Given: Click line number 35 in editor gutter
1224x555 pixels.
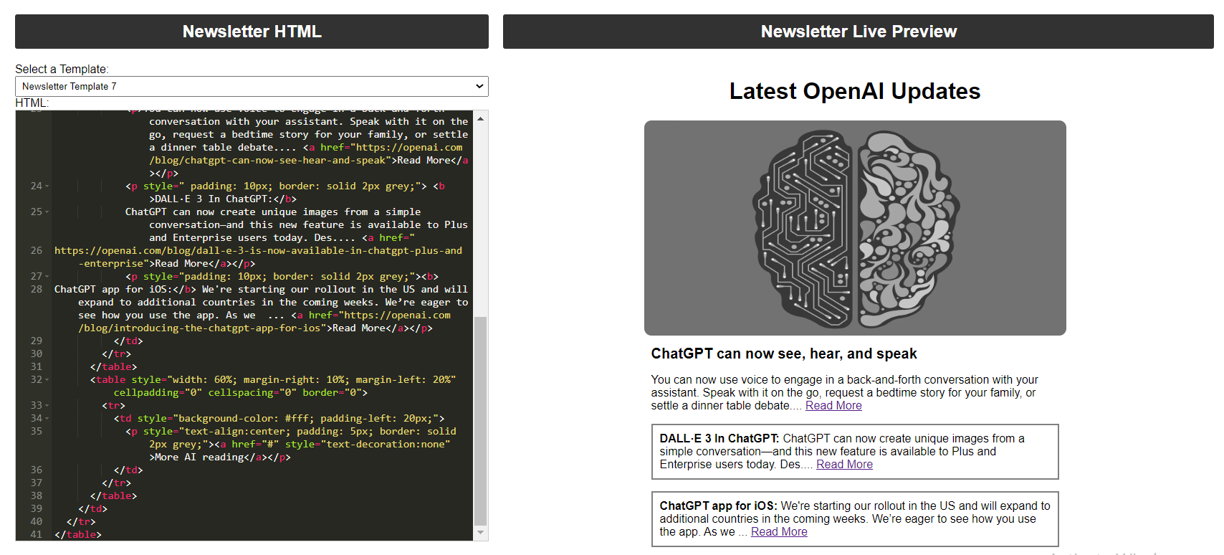Looking at the screenshot, I should pos(37,432).
